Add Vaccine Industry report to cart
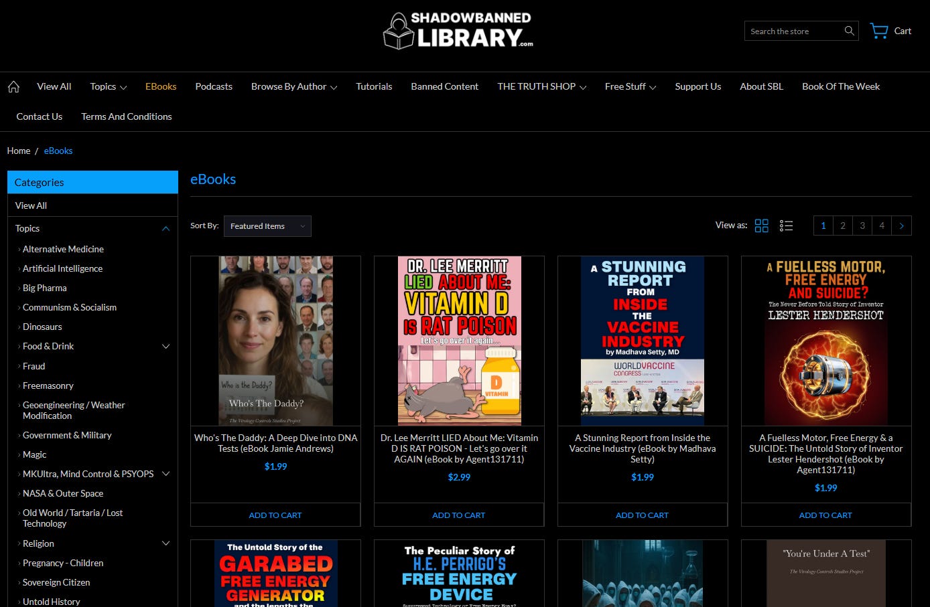Image resolution: width=930 pixels, height=607 pixels. pyautogui.click(x=643, y=515)
